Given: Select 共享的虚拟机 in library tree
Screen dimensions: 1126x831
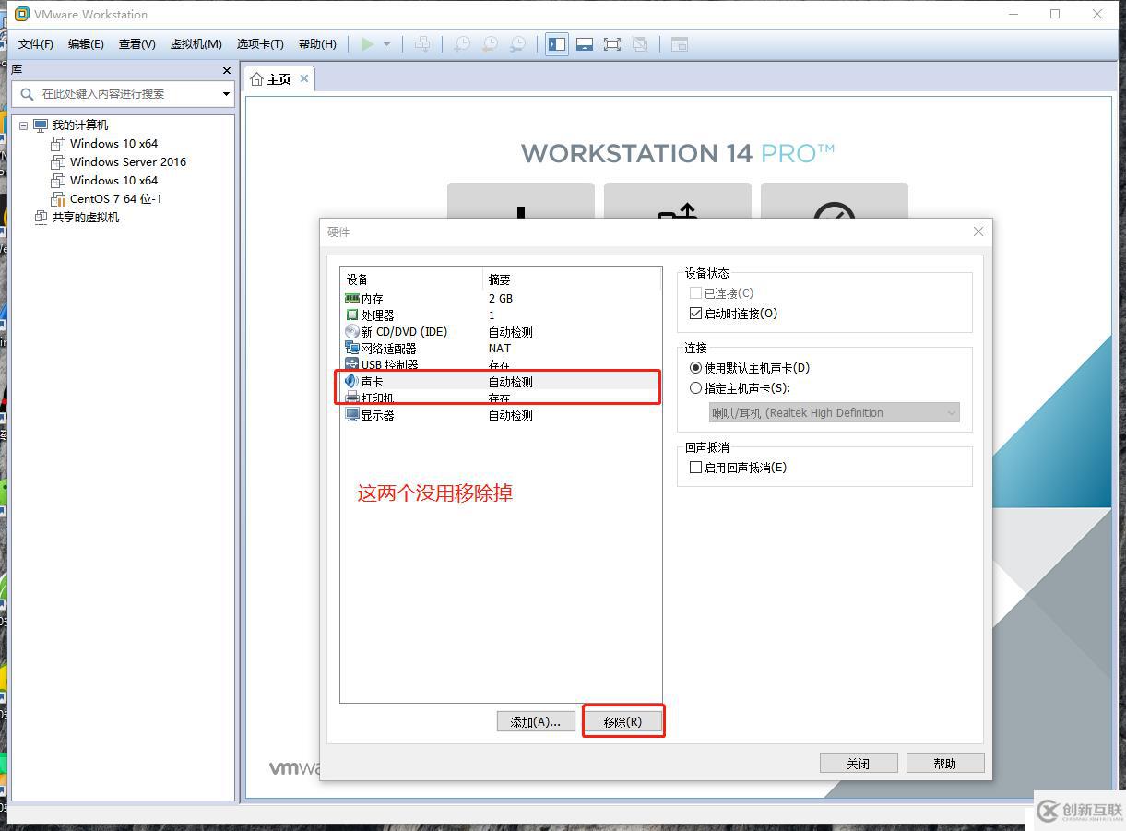Looking at the screenshot, I should click(86, 218).
